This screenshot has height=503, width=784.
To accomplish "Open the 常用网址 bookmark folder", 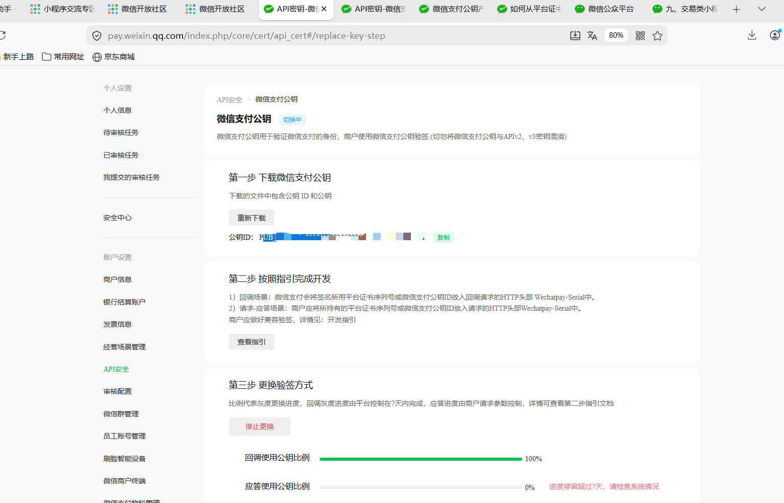I will [63, 57].
